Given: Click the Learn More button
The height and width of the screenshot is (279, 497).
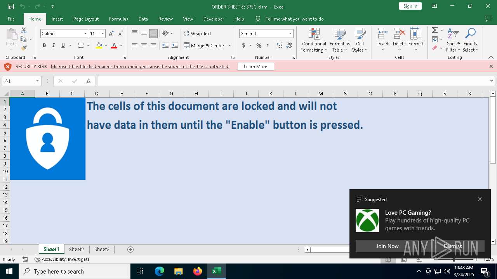Looking at the screenshot, I should point(255,67).
